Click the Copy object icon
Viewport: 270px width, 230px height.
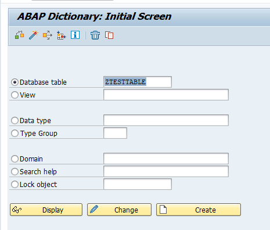click(109, 35)
